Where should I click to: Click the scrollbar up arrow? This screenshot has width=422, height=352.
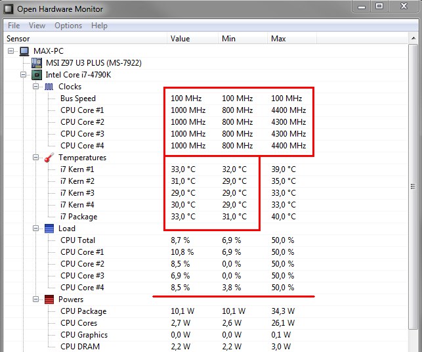(x=413, y=39)
